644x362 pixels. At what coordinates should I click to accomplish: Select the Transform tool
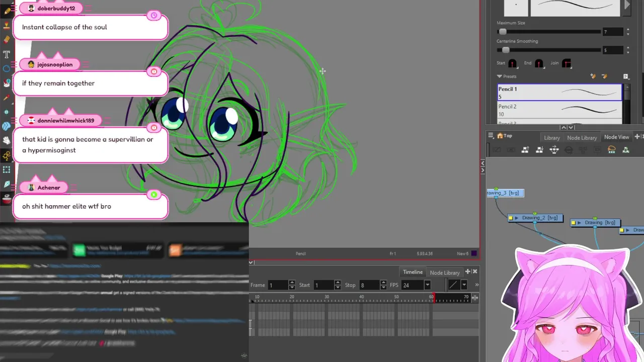[7, 170]
